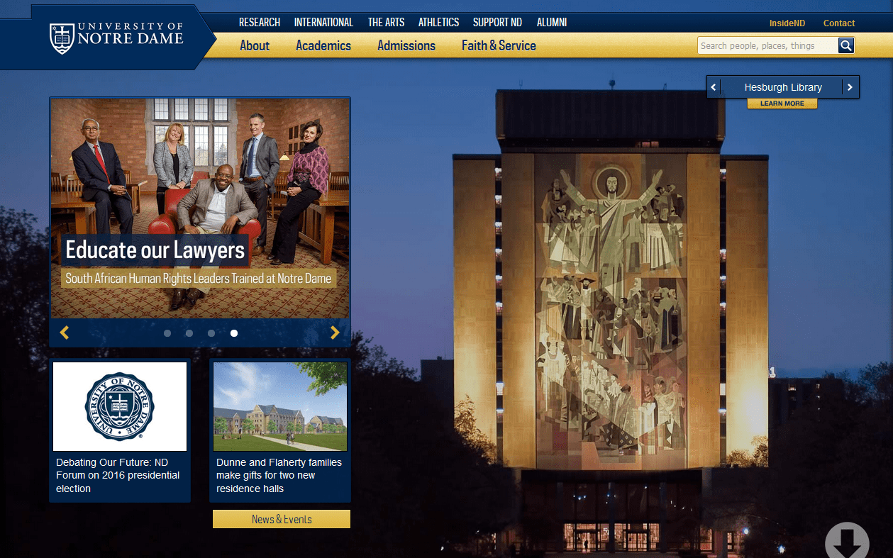Viewport: 893px width, 558px height.
Task: Select the third carousel pagination dot
Action: click(x=211, y=333)
